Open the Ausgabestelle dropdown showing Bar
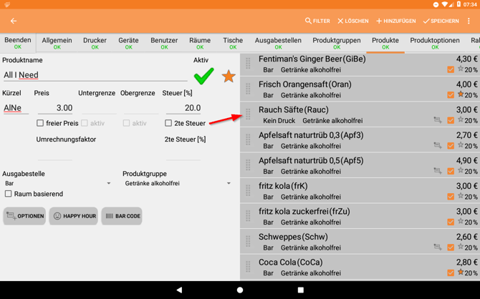The image size is (480, 299). point(57,184)
